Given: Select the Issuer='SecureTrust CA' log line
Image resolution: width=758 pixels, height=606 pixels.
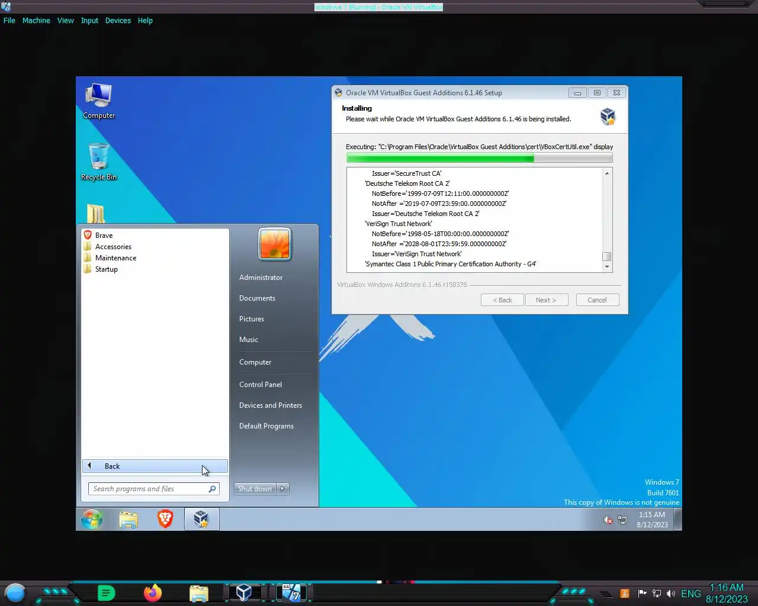Looking at the screenshot, I should (x=406, y=173).
